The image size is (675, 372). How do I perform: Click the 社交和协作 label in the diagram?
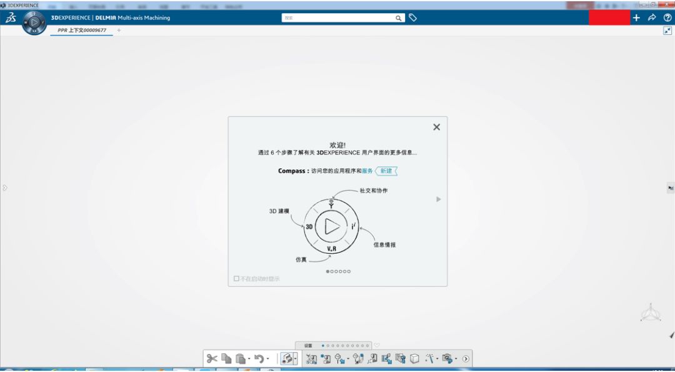[374, 190]
